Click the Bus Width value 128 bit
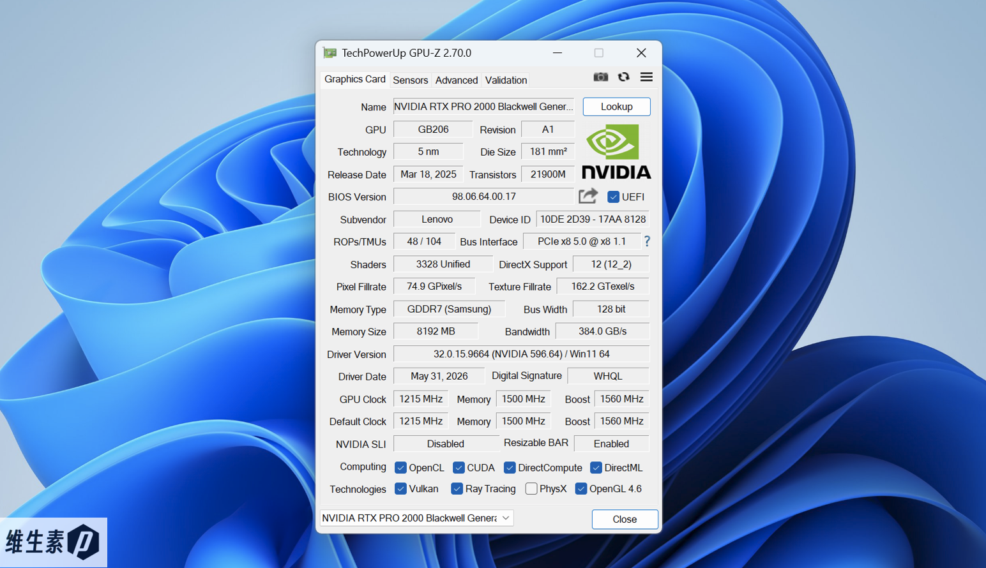This screenshot has height=568, width=986. pos(611,309)
